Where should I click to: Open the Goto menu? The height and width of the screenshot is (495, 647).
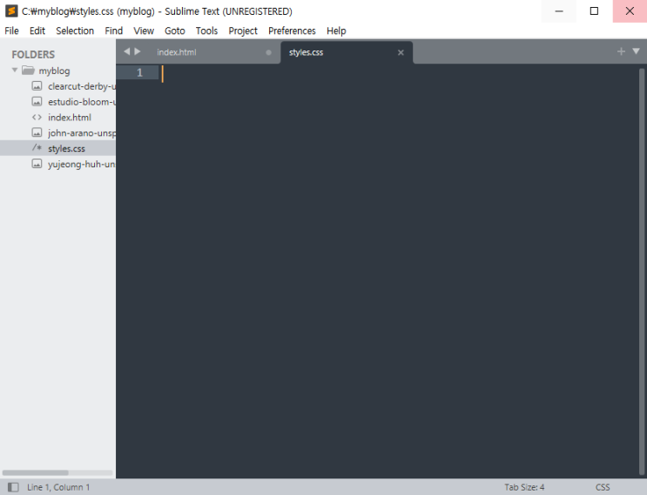[x=174, y=31]
